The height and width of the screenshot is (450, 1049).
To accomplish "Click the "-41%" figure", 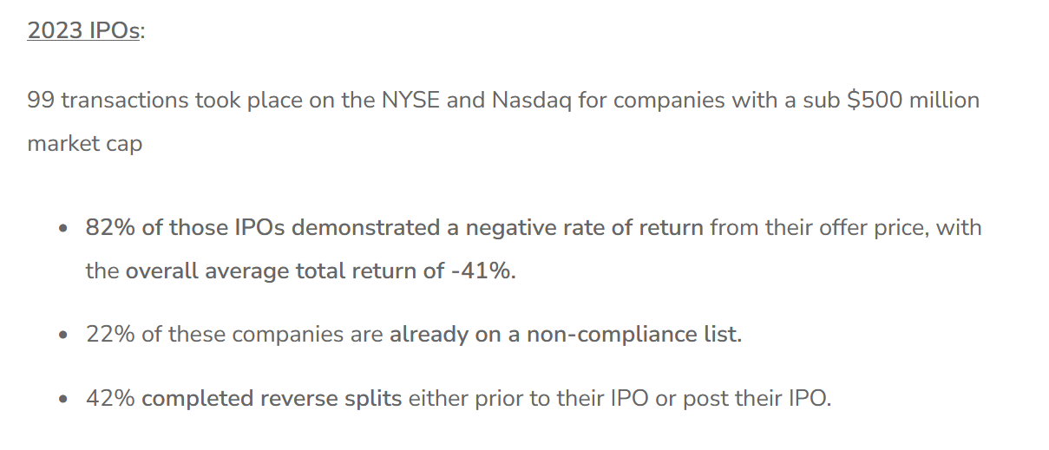I will coord(482,271).
